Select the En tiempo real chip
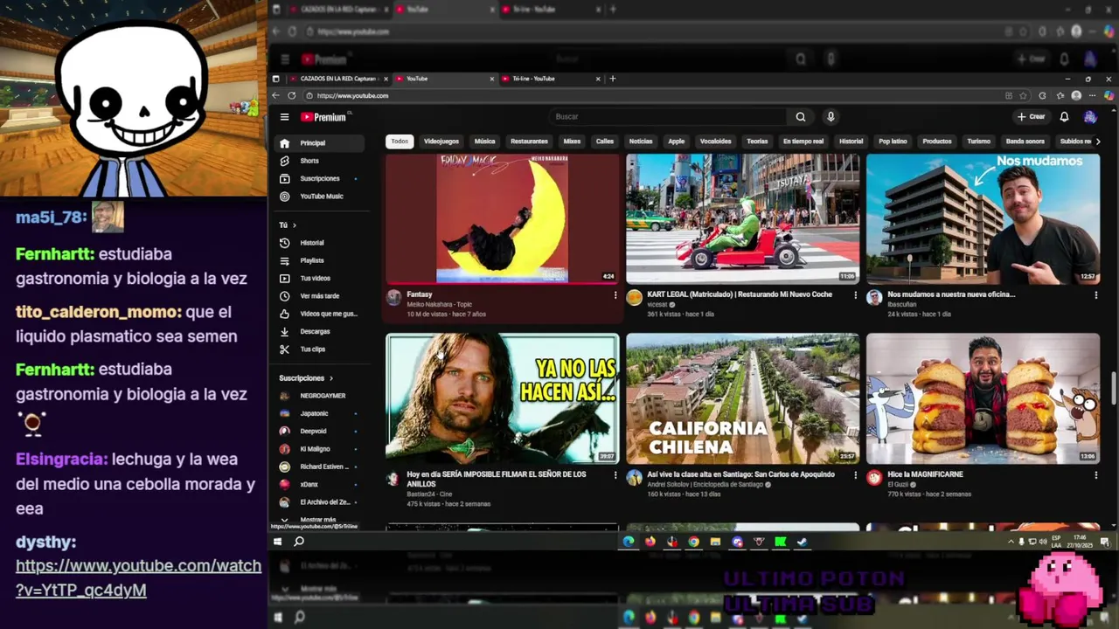Viewport: 1119px width, 629px height. click(803, 142)
